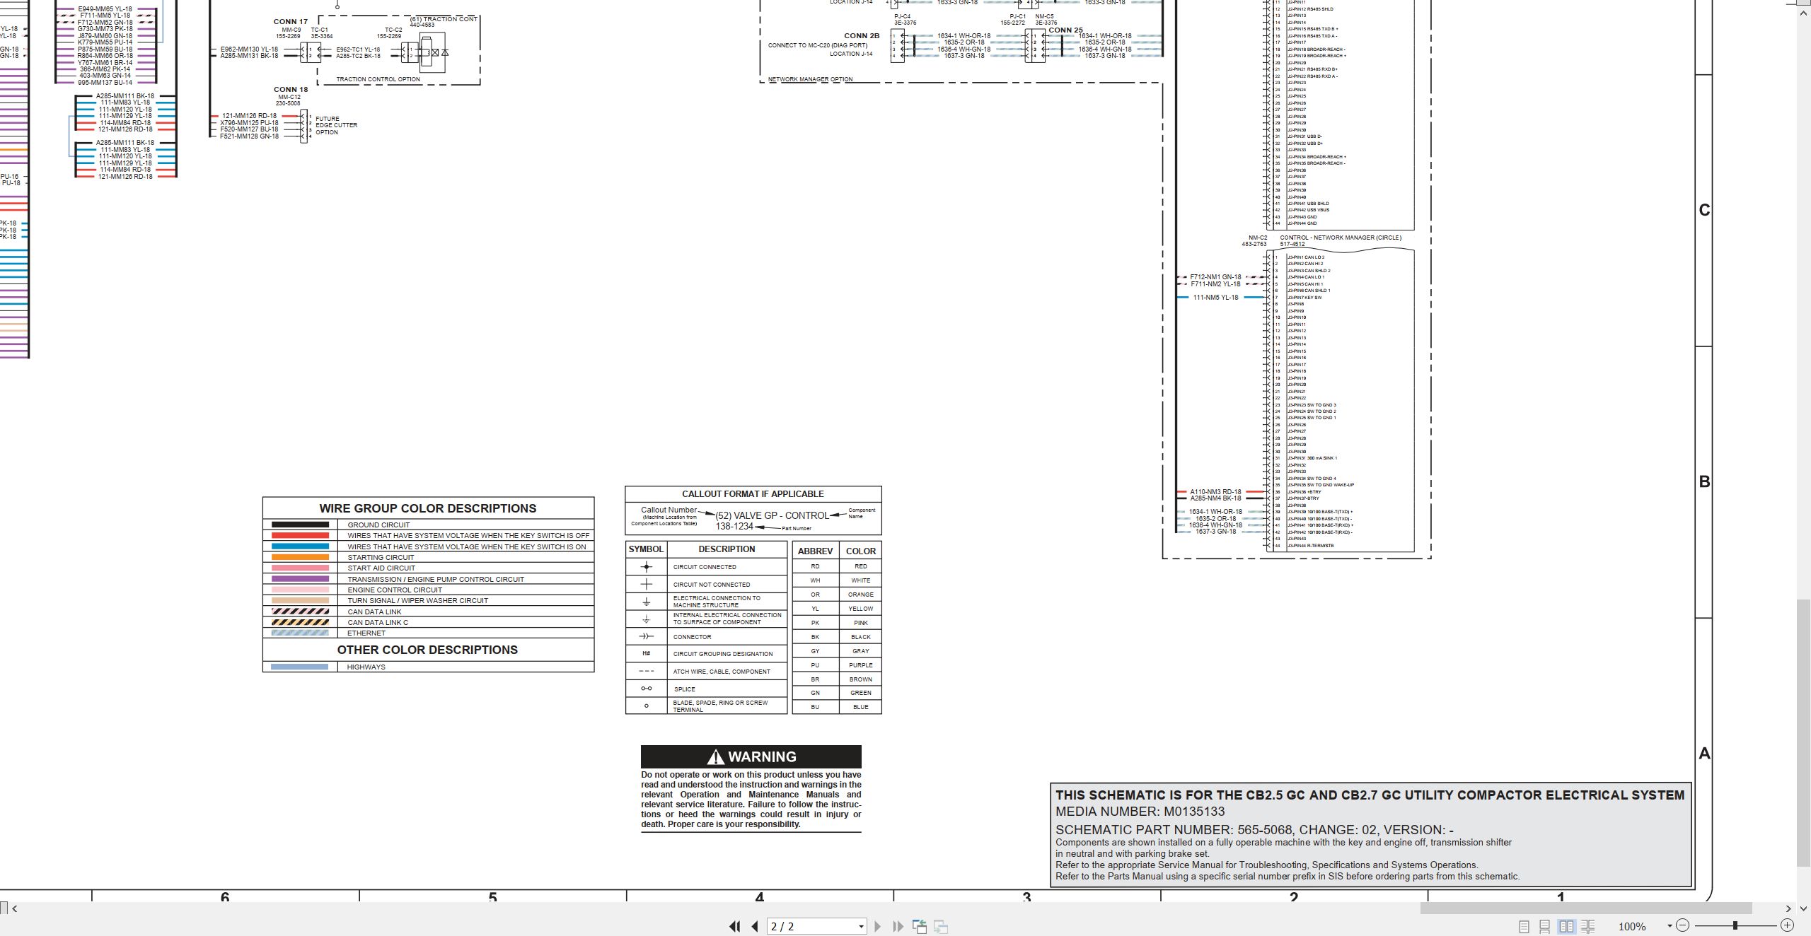Click CALLOUT FORMAT IF APPLICABLE heading
1811x936 pixels.
tap(753, 494)
